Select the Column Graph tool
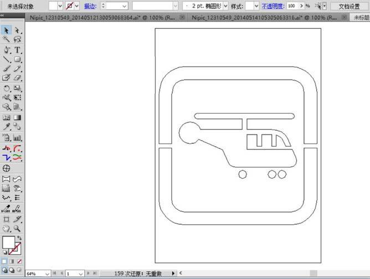The height and width of the screenshot is (279, 370). pos(17,137)
